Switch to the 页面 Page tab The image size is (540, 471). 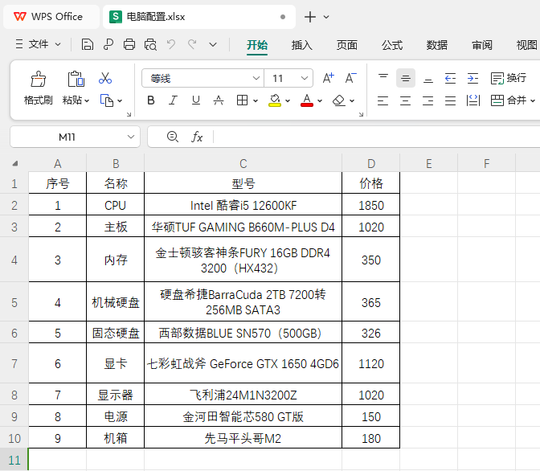point(347,45)
